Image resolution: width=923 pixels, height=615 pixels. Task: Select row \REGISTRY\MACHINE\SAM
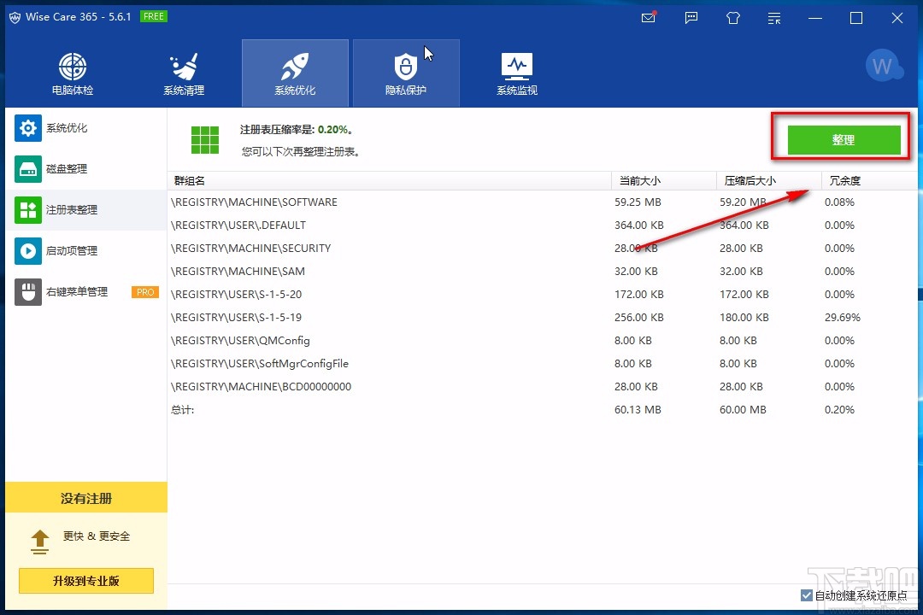pyautogui.click(x=542, y=272)
